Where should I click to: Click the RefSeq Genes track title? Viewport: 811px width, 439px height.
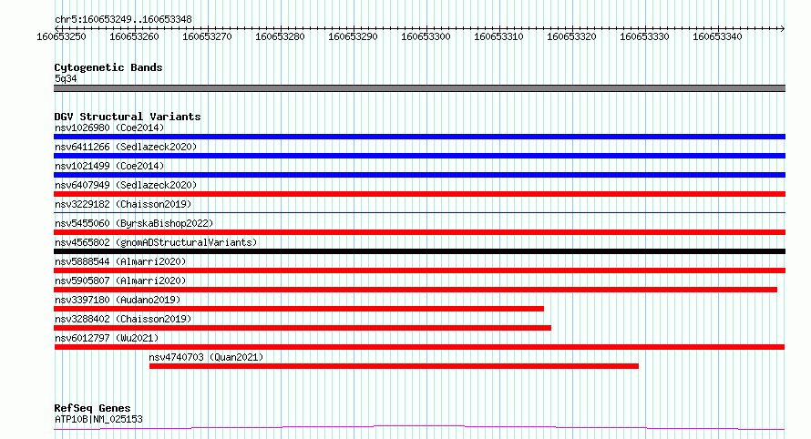92,408
